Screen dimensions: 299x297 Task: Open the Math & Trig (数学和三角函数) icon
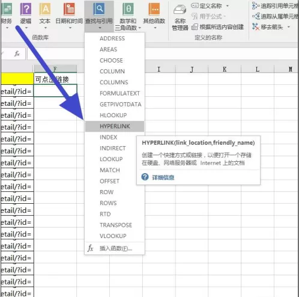128,10
